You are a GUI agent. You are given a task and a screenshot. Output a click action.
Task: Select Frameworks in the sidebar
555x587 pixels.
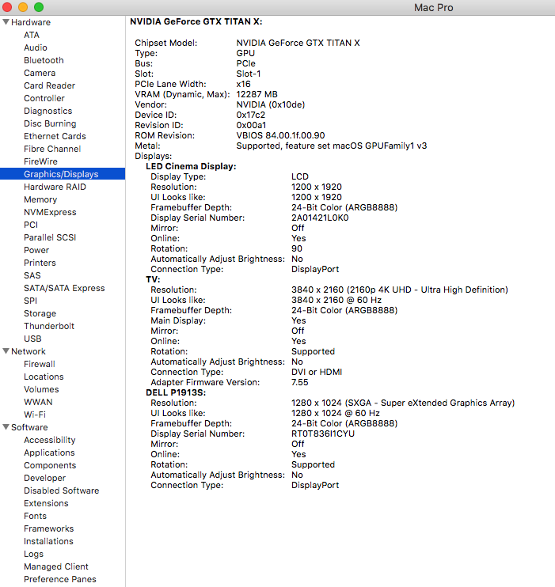[x=49, y=528]
